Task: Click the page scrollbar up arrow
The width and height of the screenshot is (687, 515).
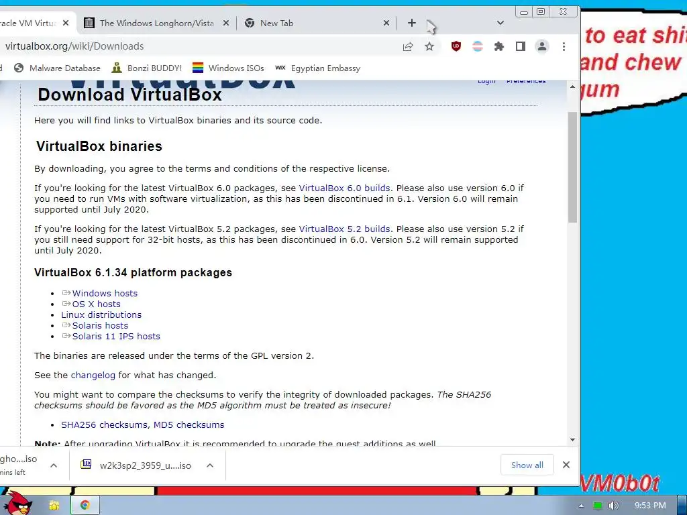Action: (572, 87)
